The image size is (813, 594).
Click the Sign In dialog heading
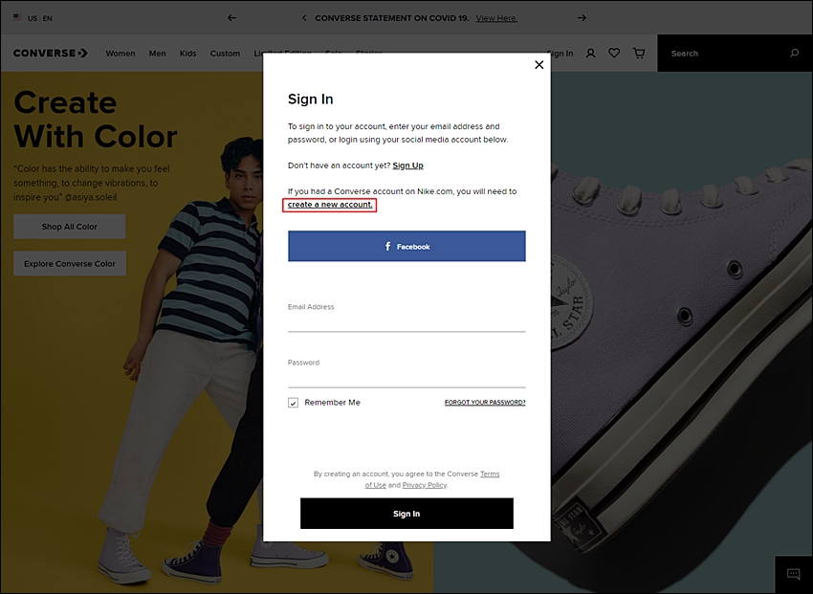click(311, 99)
